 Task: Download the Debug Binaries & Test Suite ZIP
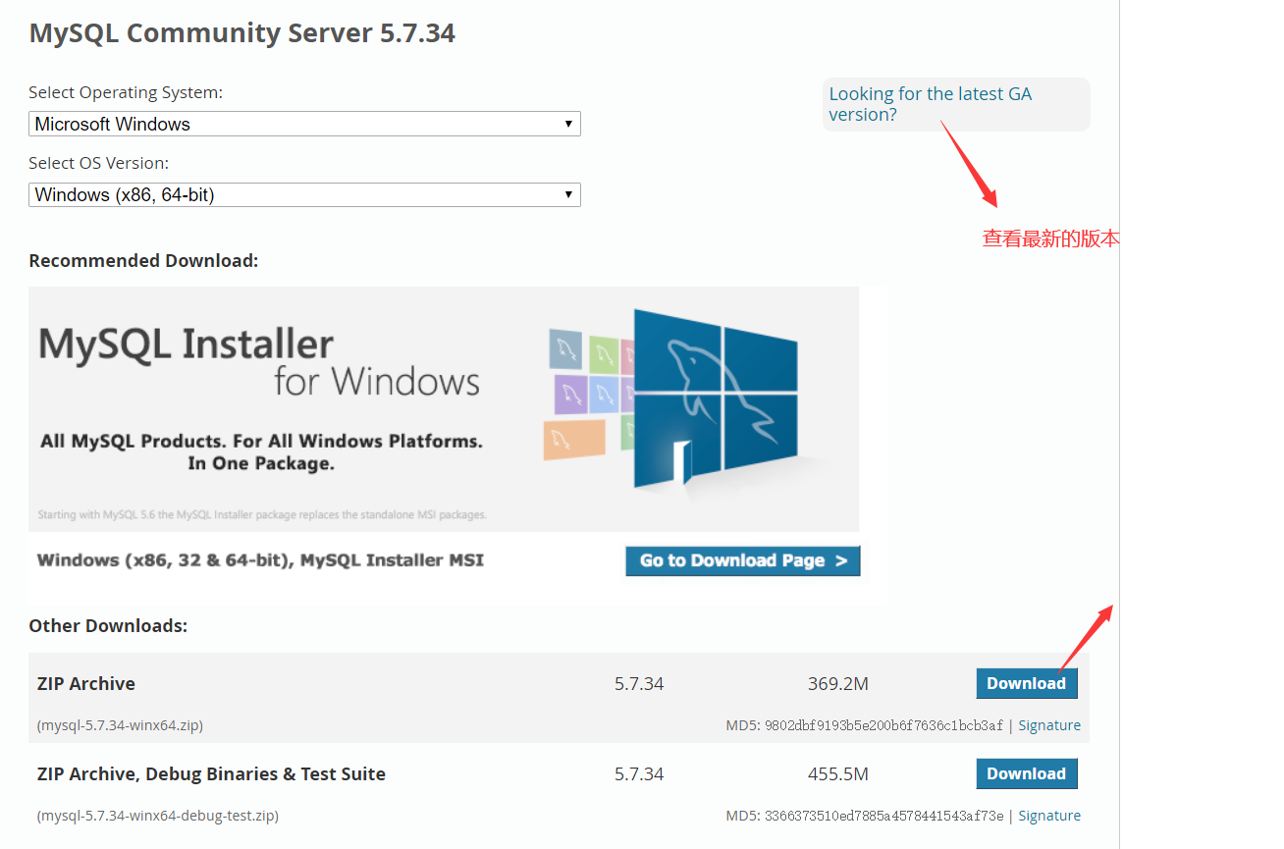click(1027, 773)
